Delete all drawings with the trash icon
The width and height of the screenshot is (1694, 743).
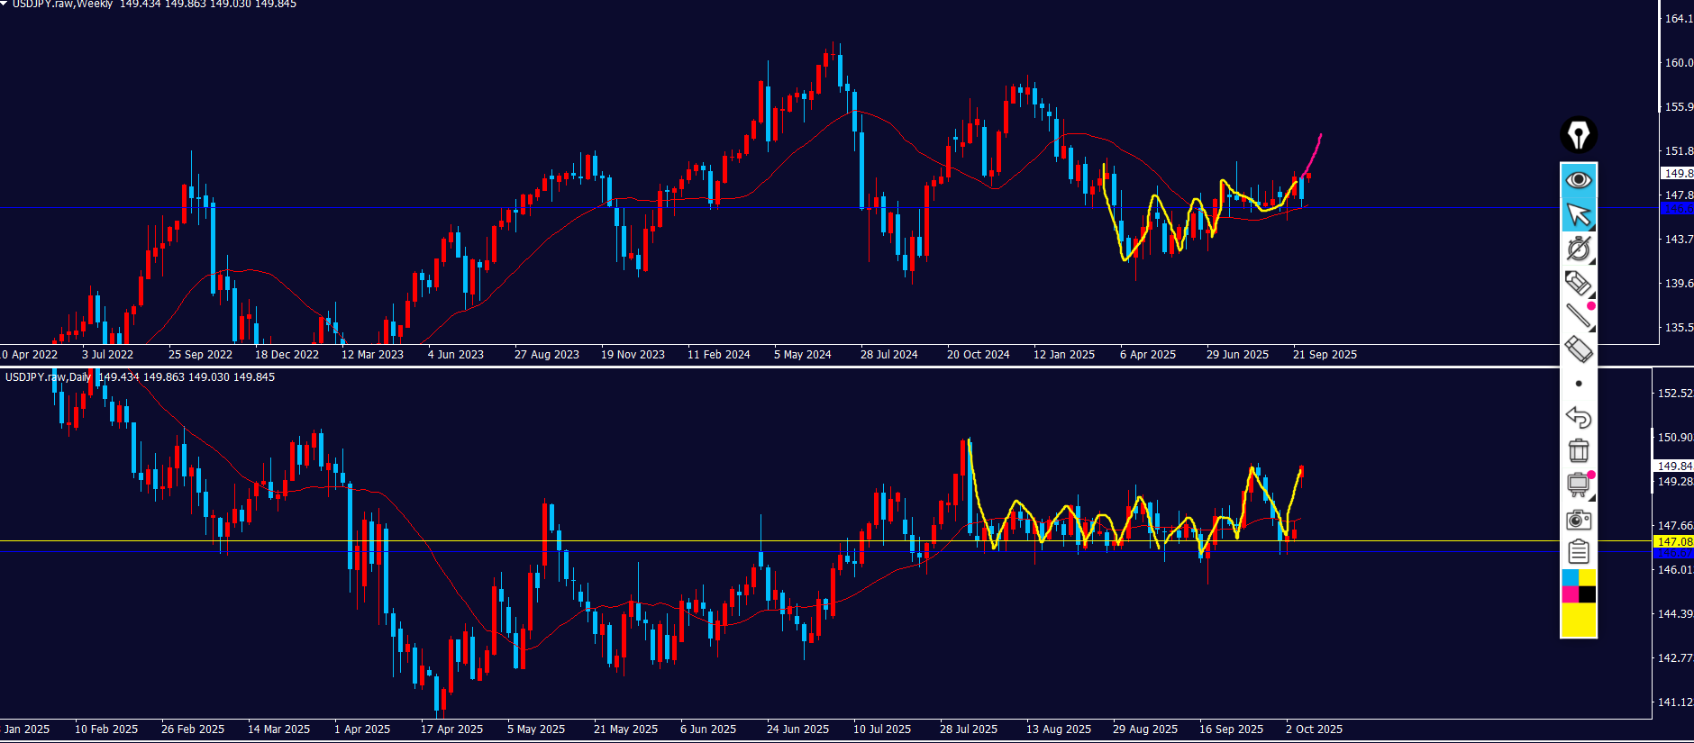tap(1578, 450)
